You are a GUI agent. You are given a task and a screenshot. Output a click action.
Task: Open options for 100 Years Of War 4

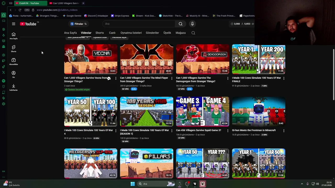[116, 131]
